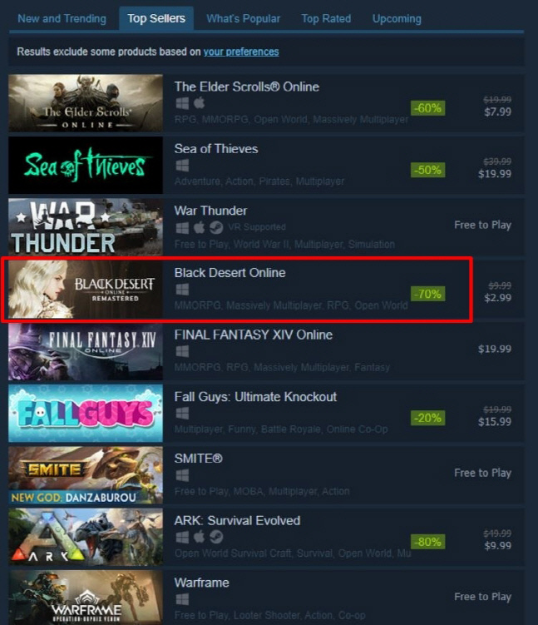Image resolution: width=538 pixels, height=625 pixels.
Task: Click the Free to Play label for SMITE
Action: [x=482, y=474]
